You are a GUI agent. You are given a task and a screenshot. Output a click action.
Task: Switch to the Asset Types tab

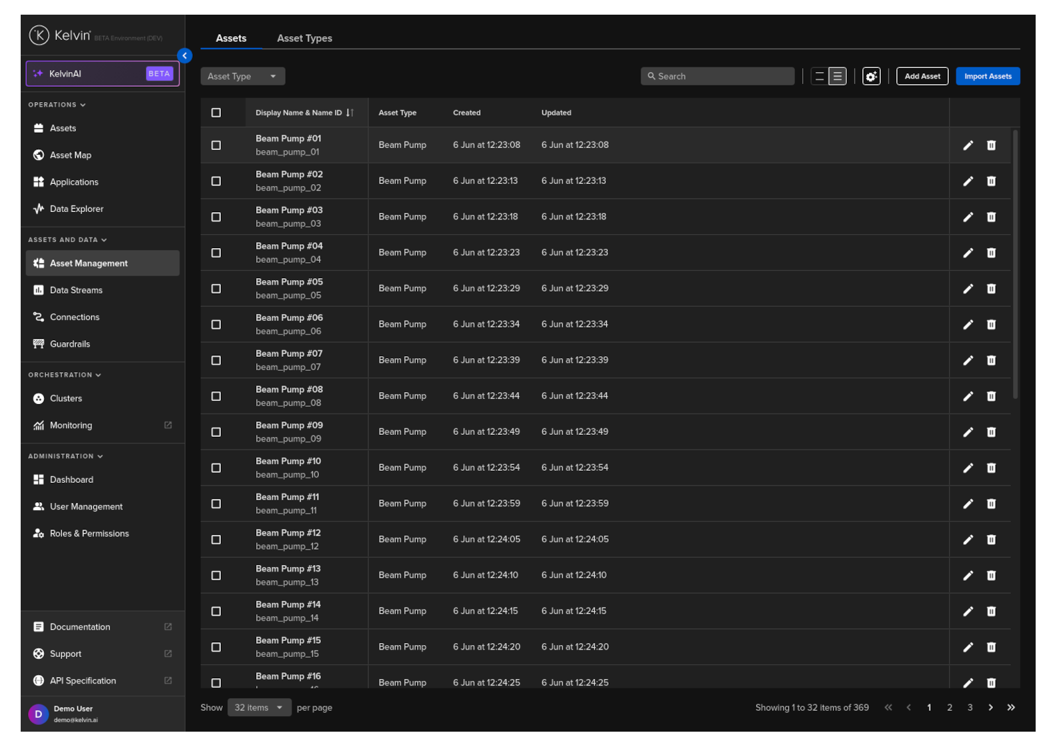click(x=304, y=39)
